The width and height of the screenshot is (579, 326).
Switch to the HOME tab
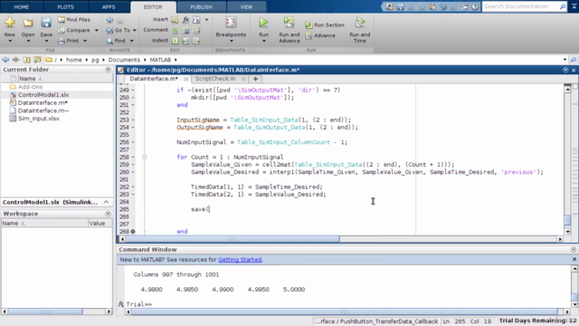point(22,7)
